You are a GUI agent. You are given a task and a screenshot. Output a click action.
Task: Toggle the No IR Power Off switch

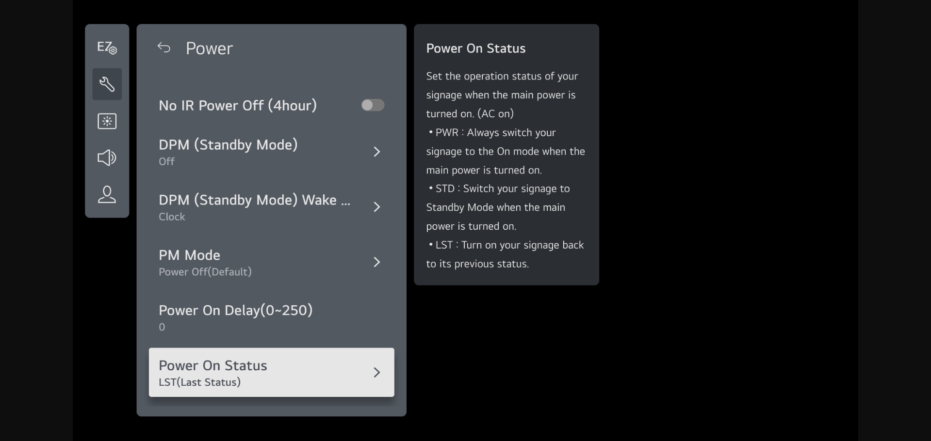(x=373, y=105)
